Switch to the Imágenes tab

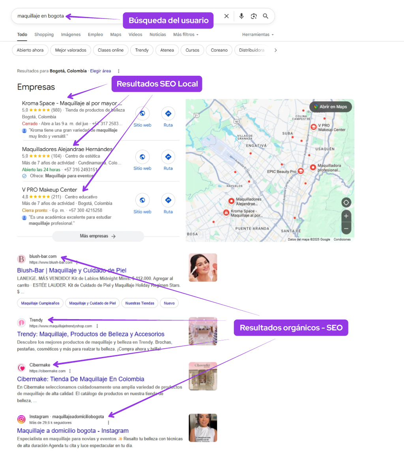(x=71, y=35)
